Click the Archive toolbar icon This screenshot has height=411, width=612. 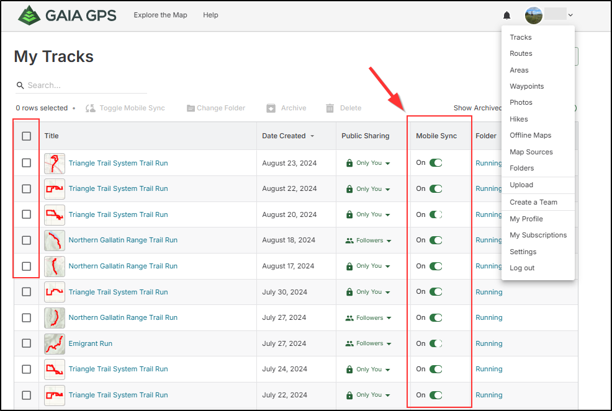click(271, 108)
